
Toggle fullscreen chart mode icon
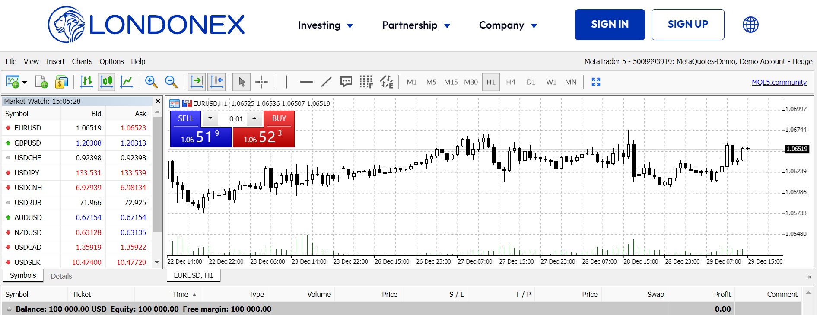[596, 82]
